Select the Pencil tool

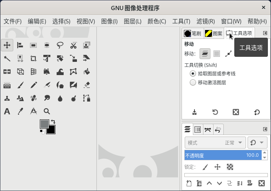pos(33,85)
